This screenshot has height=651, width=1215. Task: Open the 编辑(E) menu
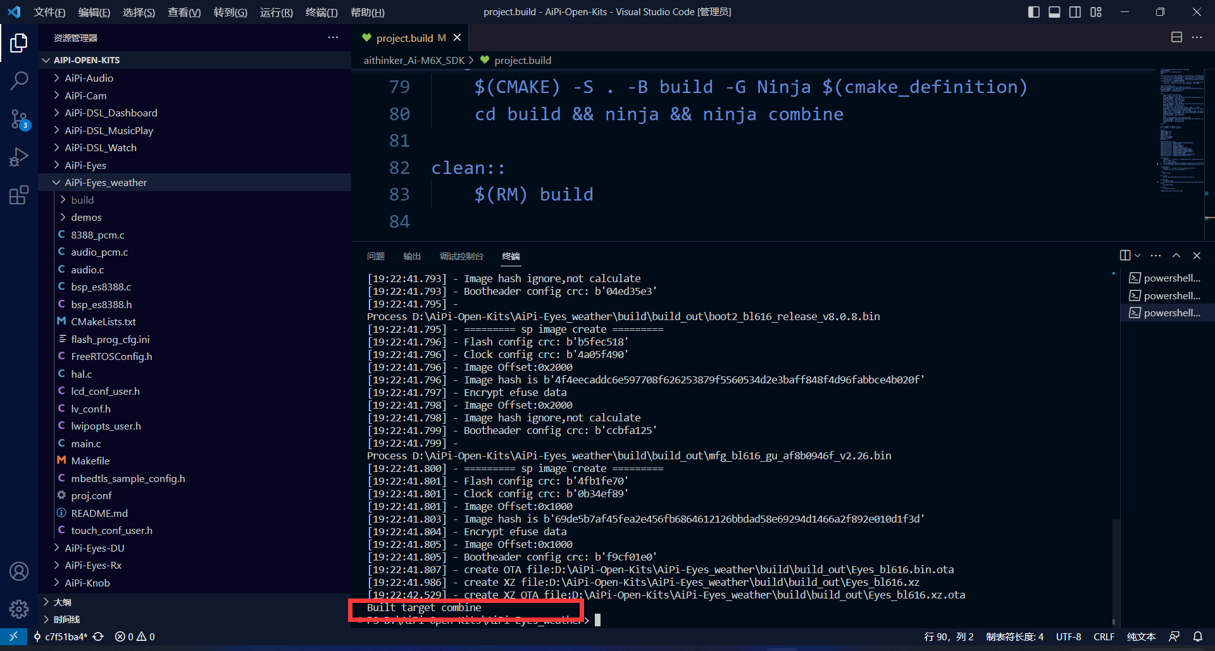(x=94, y=12)
